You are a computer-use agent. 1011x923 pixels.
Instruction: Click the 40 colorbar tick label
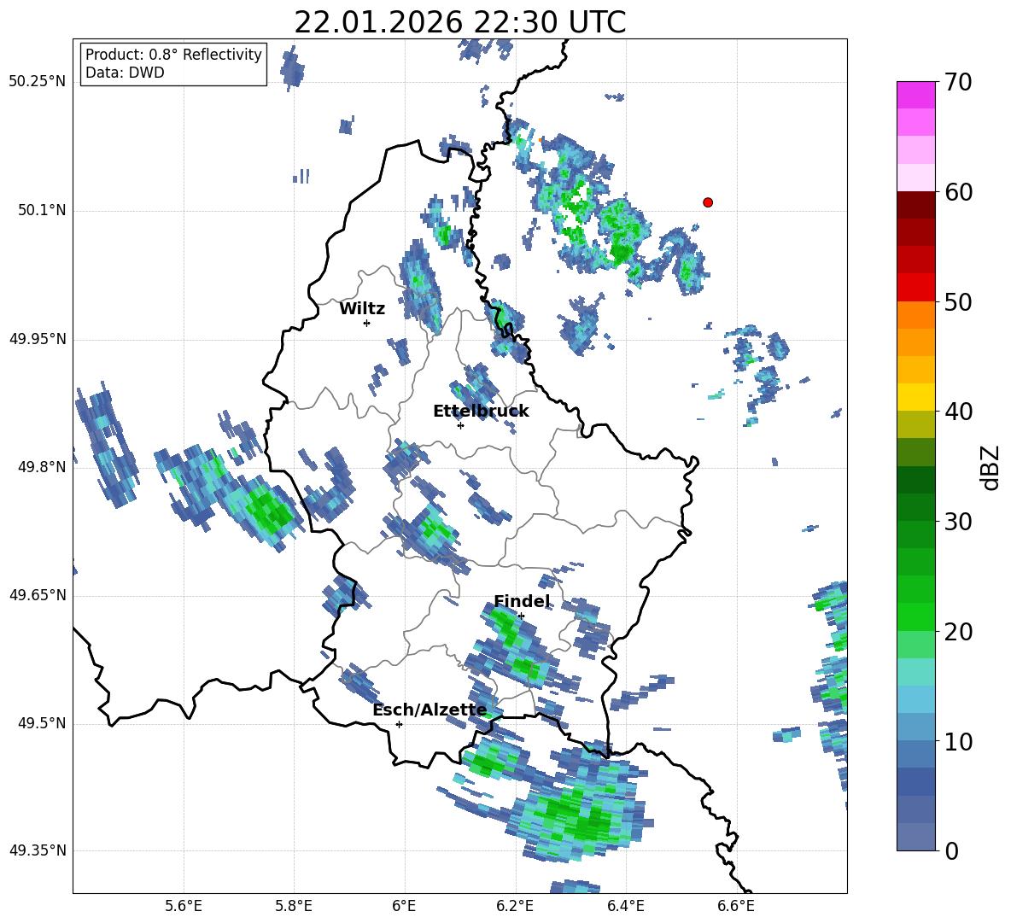(958, 412)
